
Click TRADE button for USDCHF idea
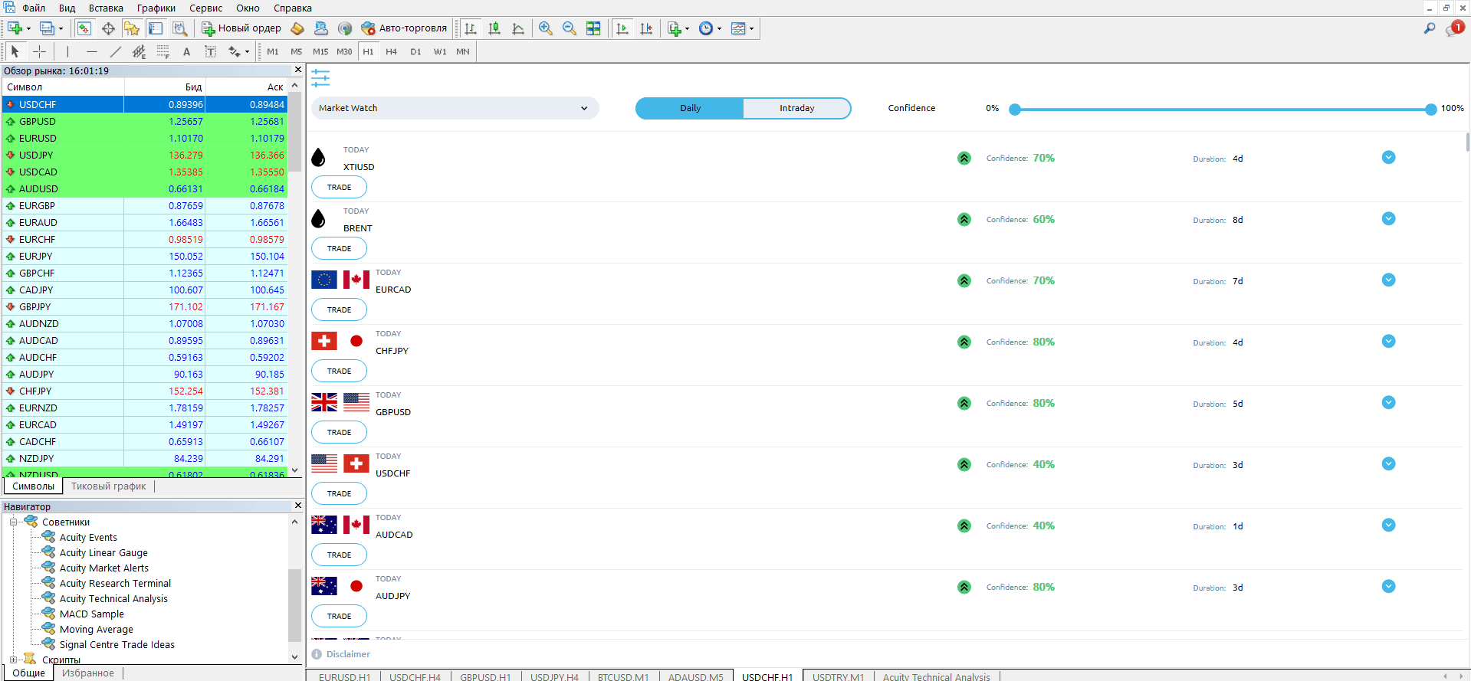[x=339, y=493]
